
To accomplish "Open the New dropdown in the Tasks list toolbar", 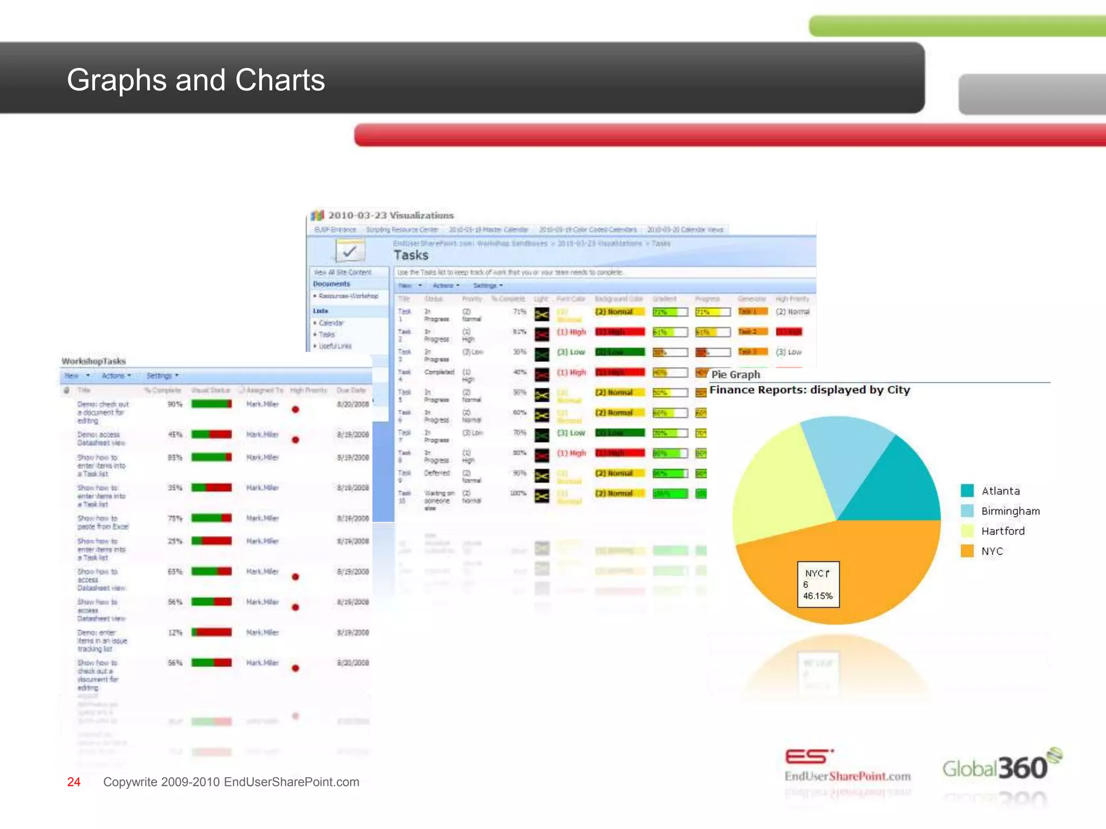I will (x=410, y=286).
